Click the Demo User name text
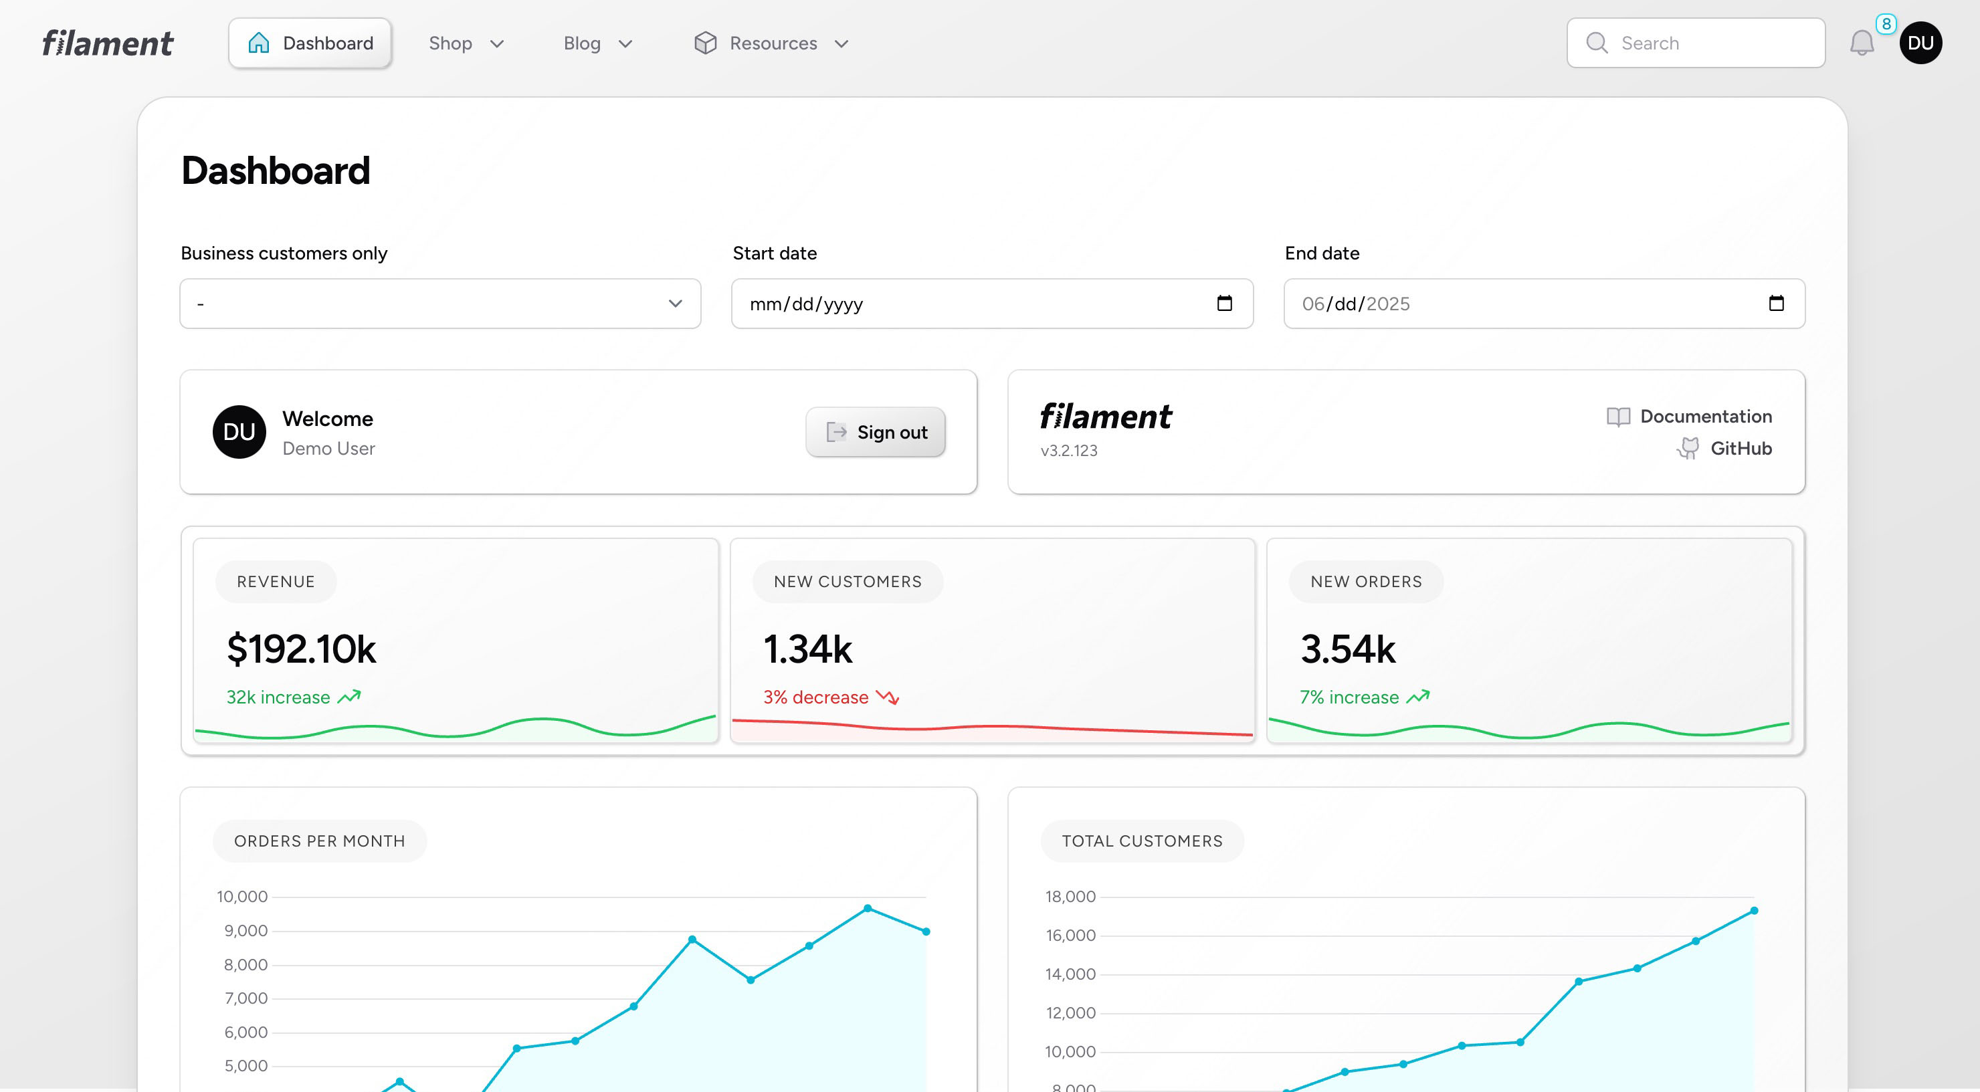Image resolution: width=1980 pixels, height=1092 pixels. (x=328, y=449)
